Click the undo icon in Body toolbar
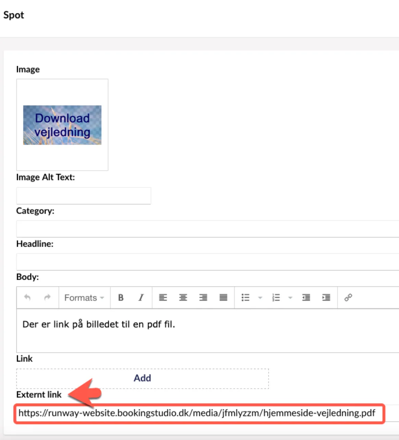 coord(27,298)
